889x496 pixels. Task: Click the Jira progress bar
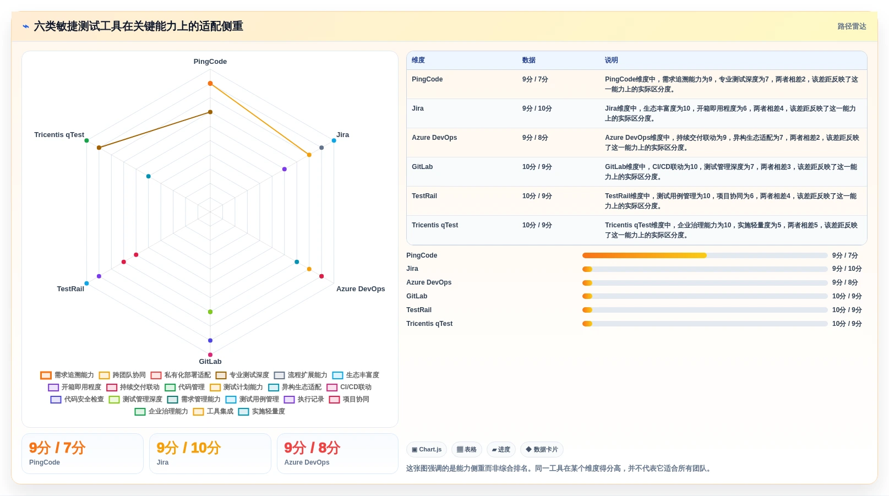(705, 269)
